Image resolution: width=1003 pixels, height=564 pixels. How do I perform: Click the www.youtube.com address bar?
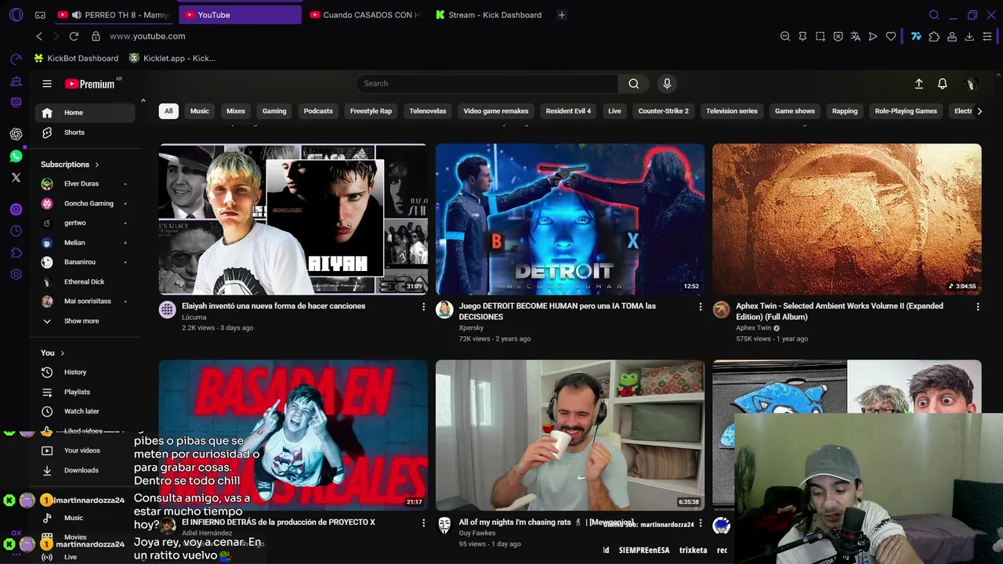[x=147, y=36]
